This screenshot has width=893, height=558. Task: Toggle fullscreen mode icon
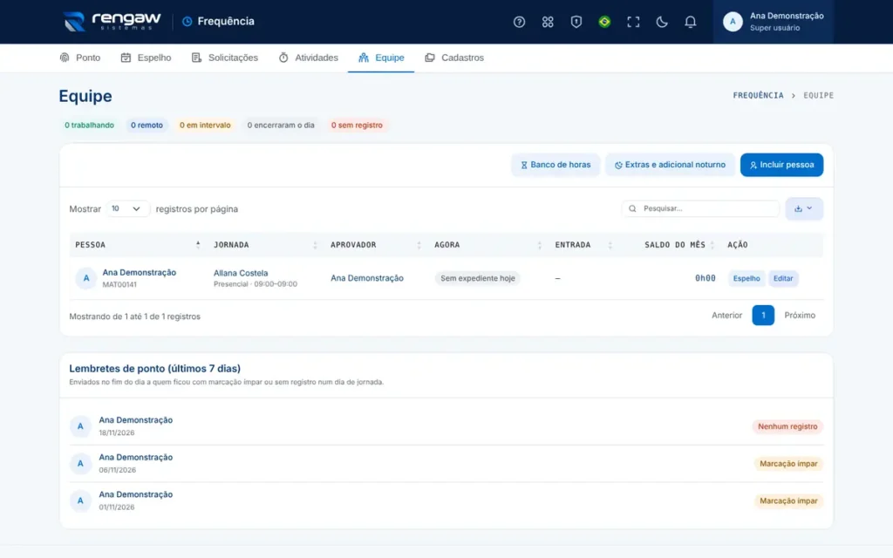click(633, 22)
